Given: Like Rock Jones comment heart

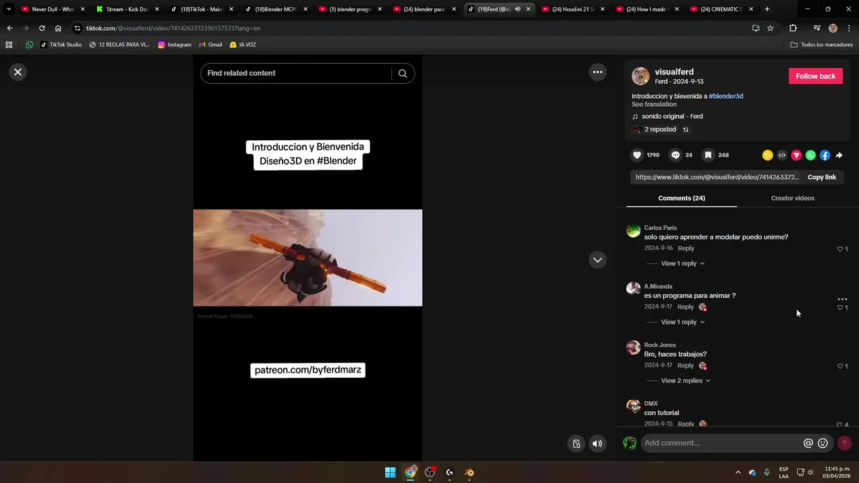Looking at the screenshot, I should [840, 366].
